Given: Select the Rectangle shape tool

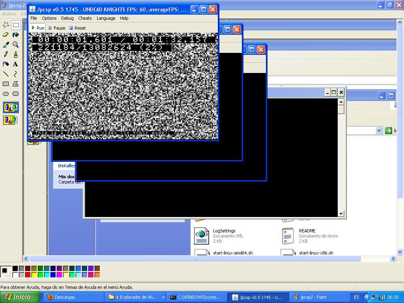Looking at the screenshot, I should pyautogui.click(x=6, y=84).
